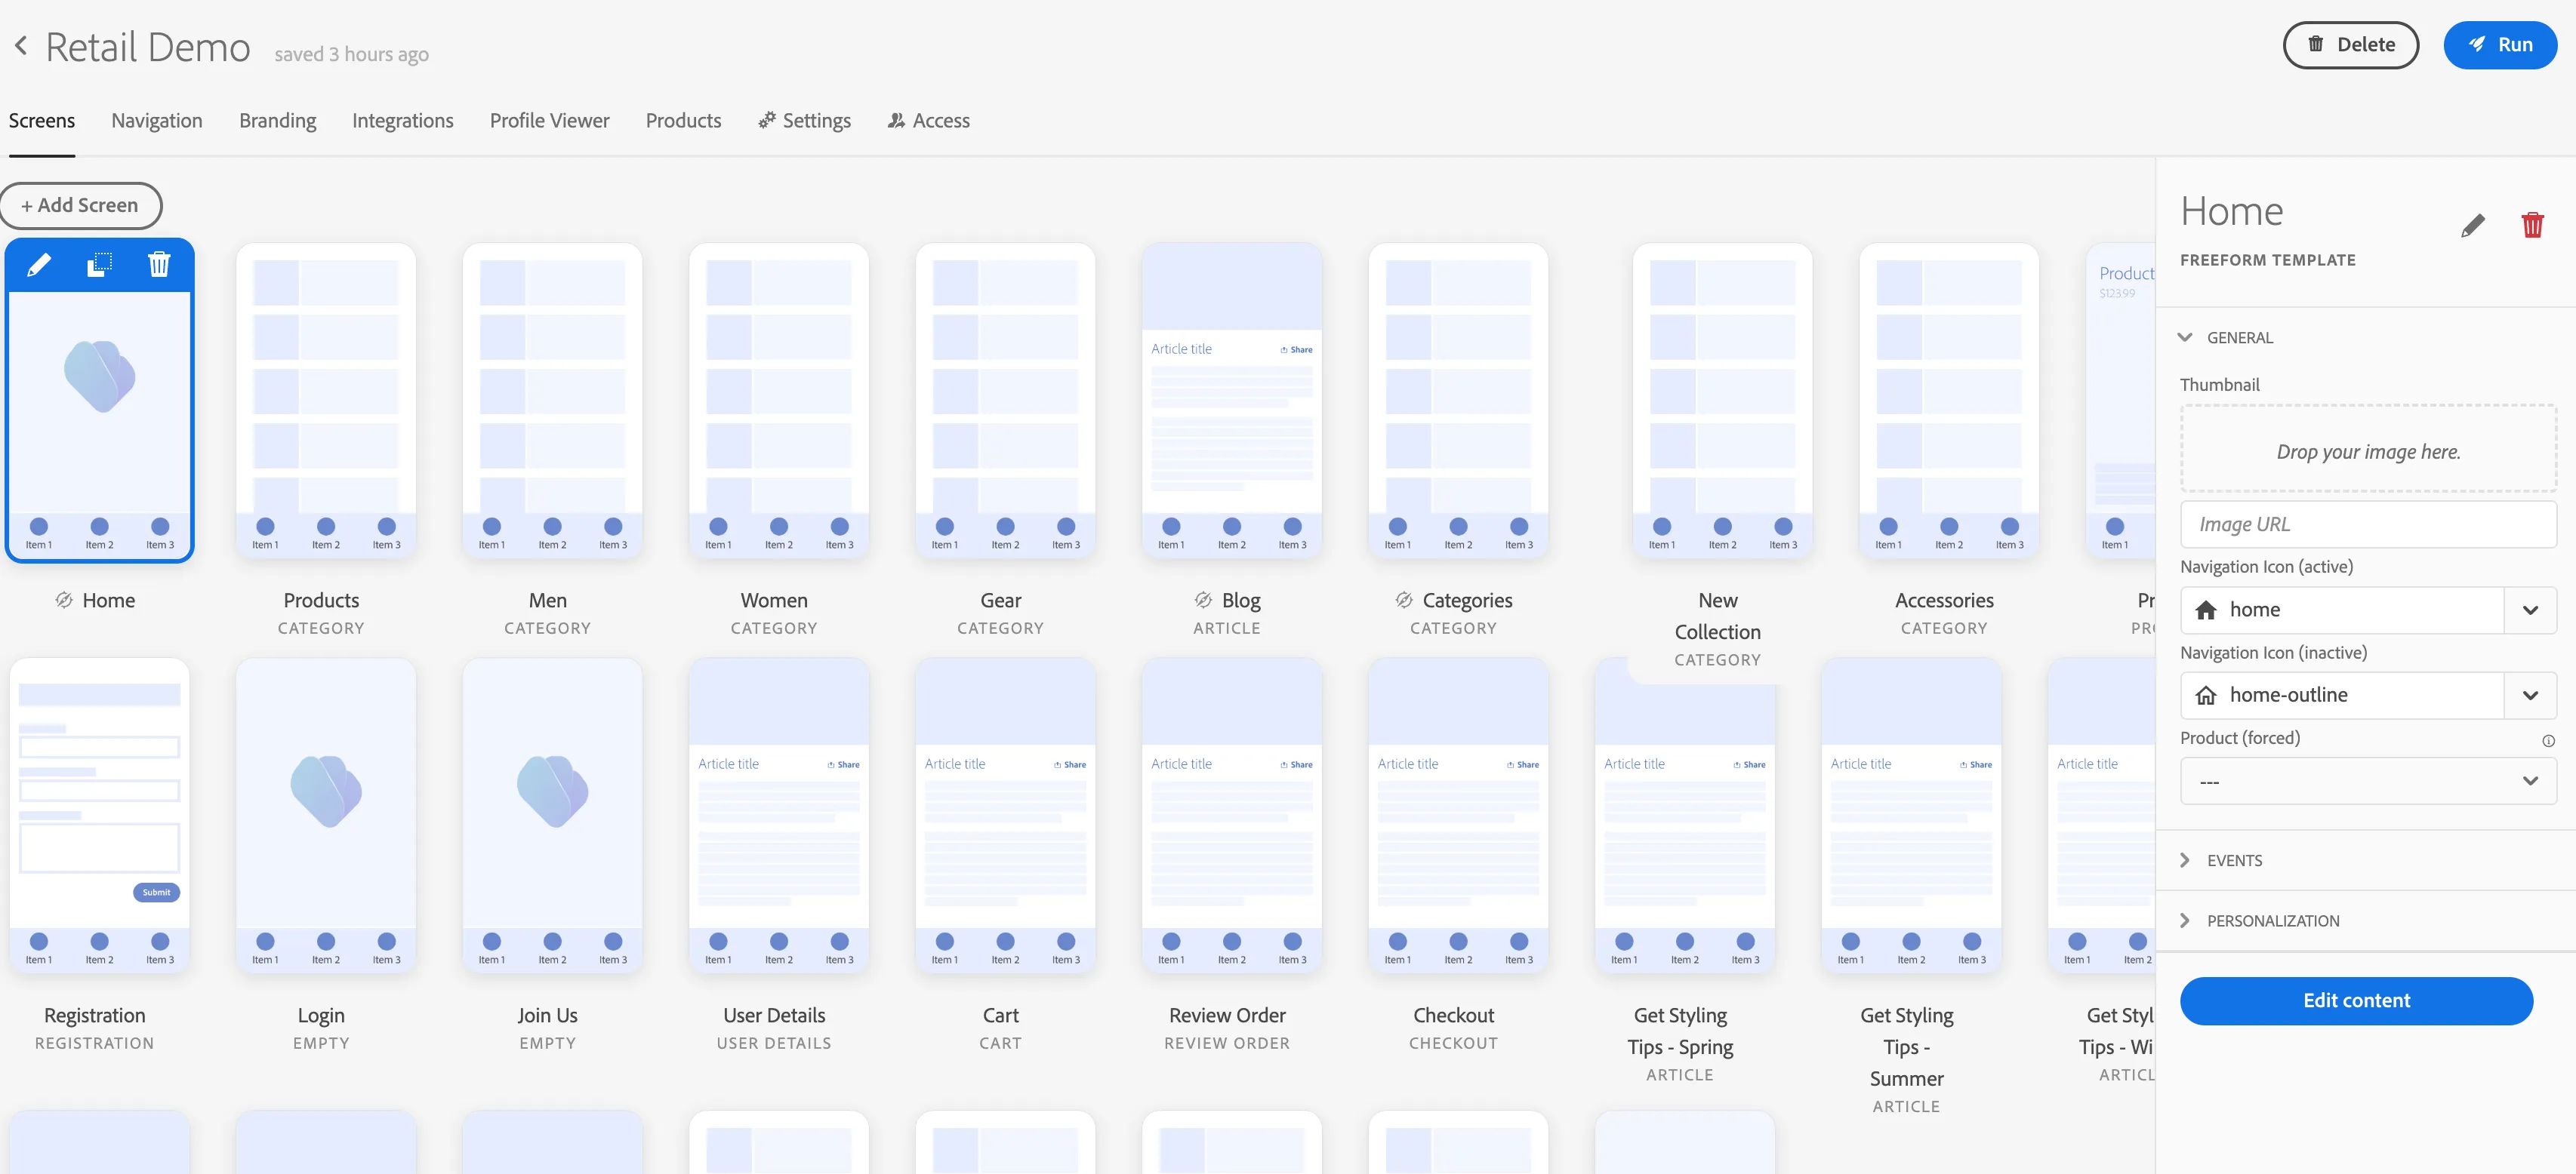Select the Men category screen thumbnail
This screenshot has width=2576, height=1174.
coord(552,400)
